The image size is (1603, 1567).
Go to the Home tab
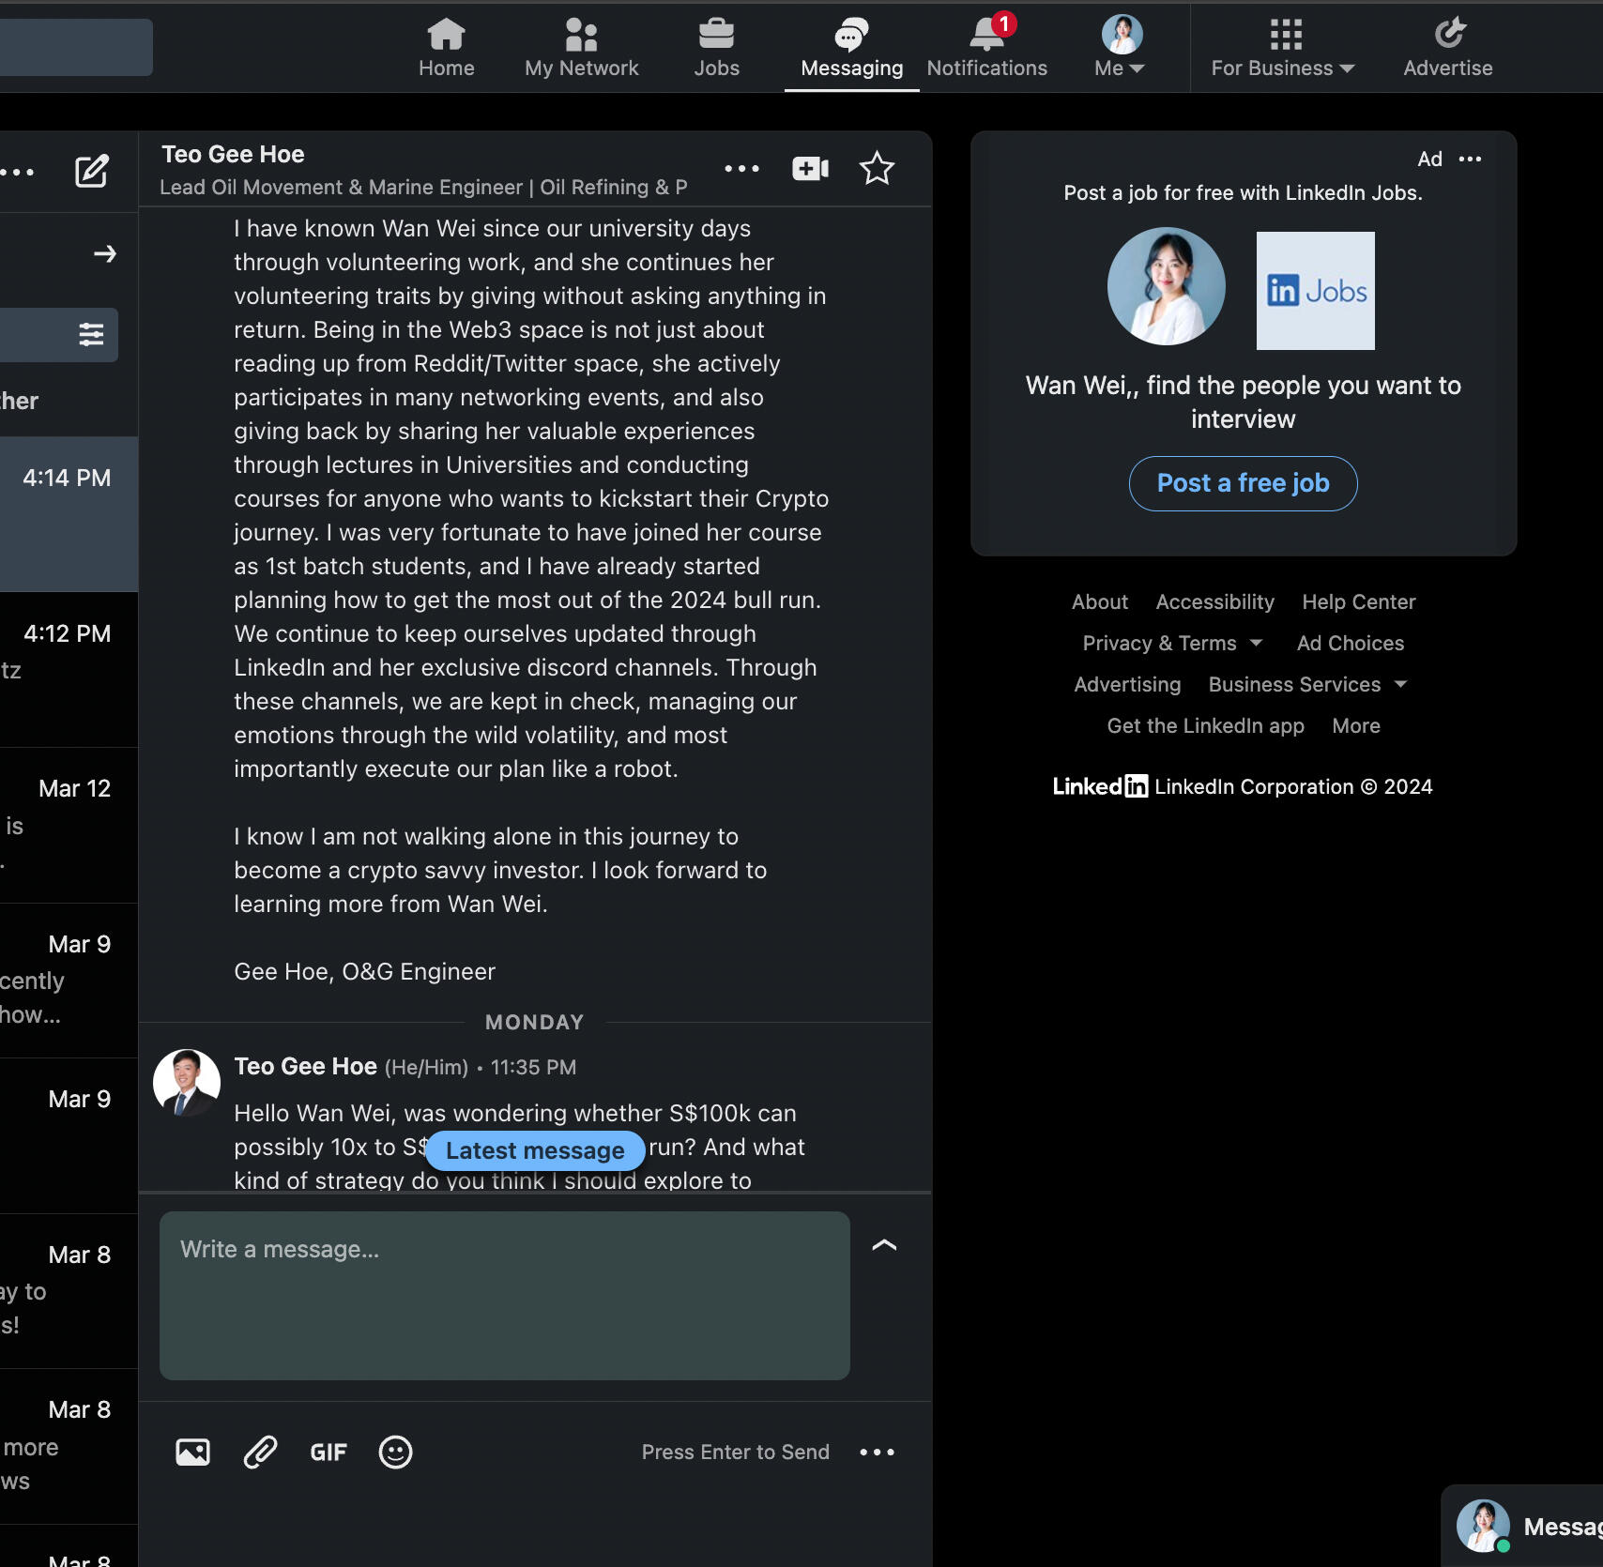[446, 48]
